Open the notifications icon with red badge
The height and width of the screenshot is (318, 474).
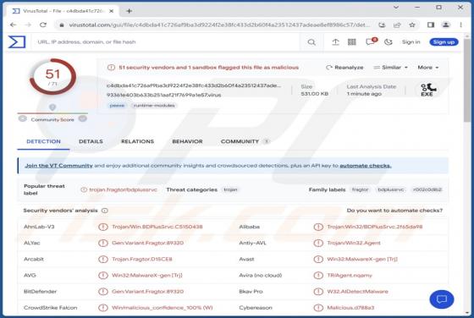point(371,41)
